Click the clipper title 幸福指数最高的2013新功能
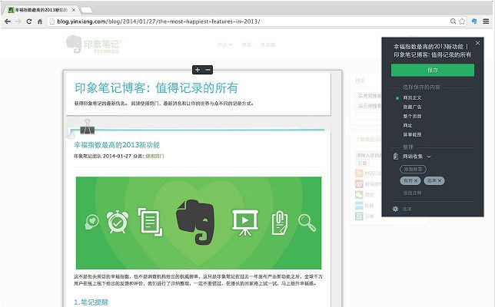 pos(431,51)
